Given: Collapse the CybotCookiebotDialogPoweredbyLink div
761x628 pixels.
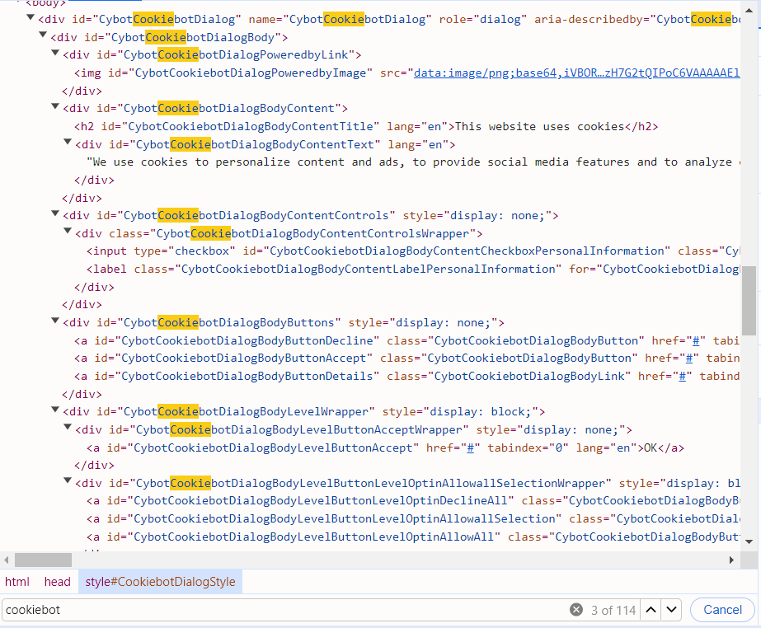Looking at the screenshot, I should (x=55, y=54).
